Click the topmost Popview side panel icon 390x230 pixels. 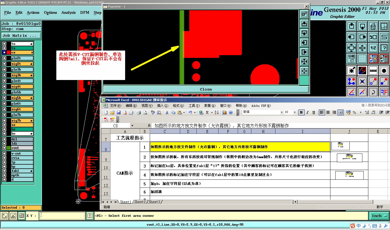(x=304, y=14)
